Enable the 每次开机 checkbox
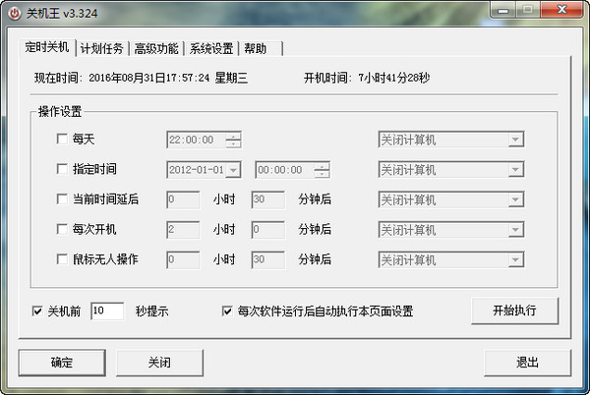Viewport: 590px width, 395px height. click(64, 230)
